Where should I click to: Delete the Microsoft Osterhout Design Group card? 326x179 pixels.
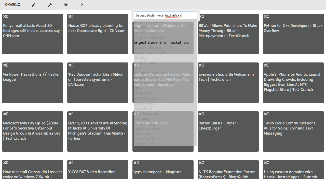point(4,114)
